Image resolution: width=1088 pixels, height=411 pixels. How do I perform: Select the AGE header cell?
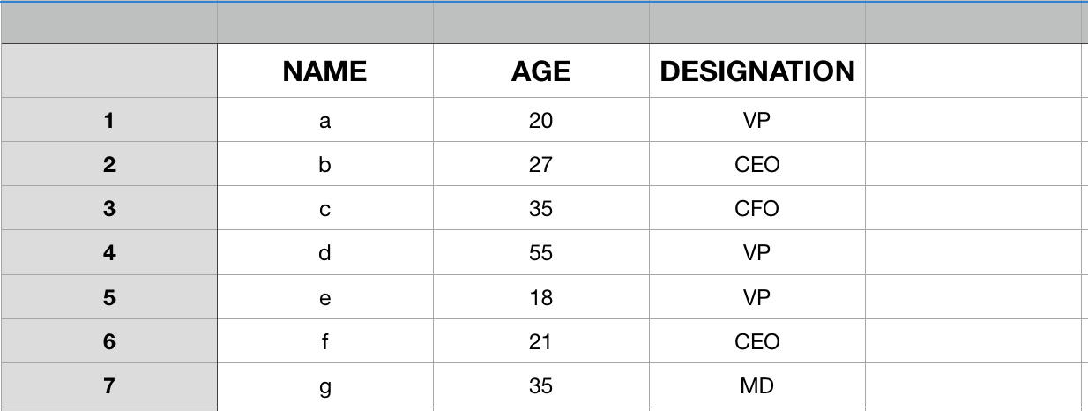(541, 71)
